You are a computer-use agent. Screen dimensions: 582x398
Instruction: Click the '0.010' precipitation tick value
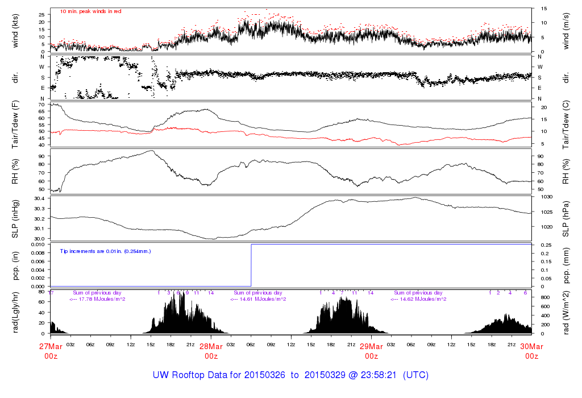coord(38,244)
